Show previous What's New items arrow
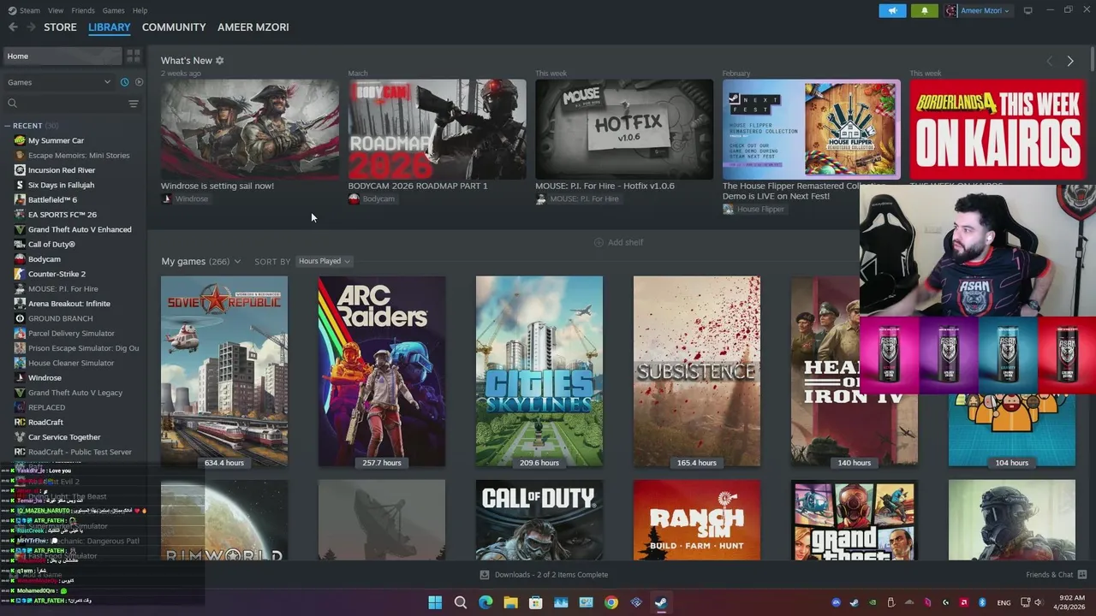This screenshot has height=616, width=1096. [1050, 62]
